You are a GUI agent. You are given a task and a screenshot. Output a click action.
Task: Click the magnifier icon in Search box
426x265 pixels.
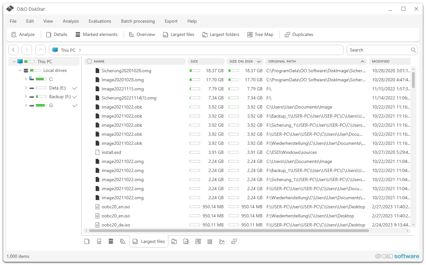click(x=413, y=50)
